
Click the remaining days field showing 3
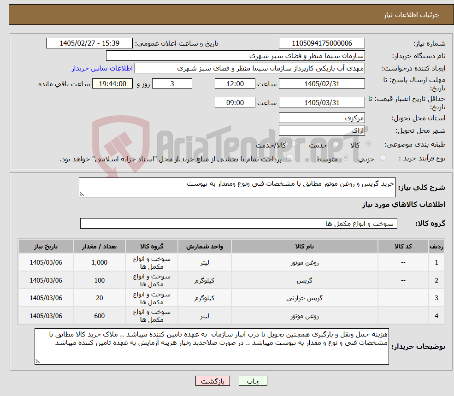pos(172,84)
